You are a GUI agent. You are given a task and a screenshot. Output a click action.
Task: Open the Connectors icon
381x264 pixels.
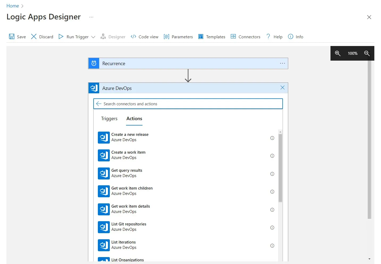point(233,36)
